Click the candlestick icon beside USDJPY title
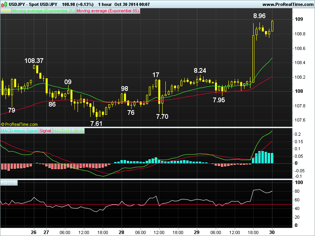Screen dimensions: 315x236 coord(4,4)
